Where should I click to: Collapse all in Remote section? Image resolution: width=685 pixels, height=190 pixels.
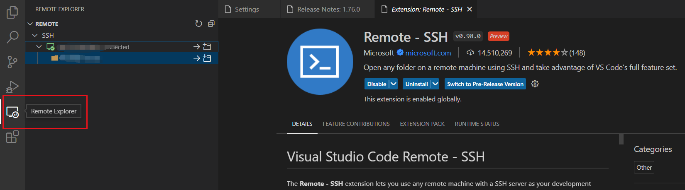211,24
